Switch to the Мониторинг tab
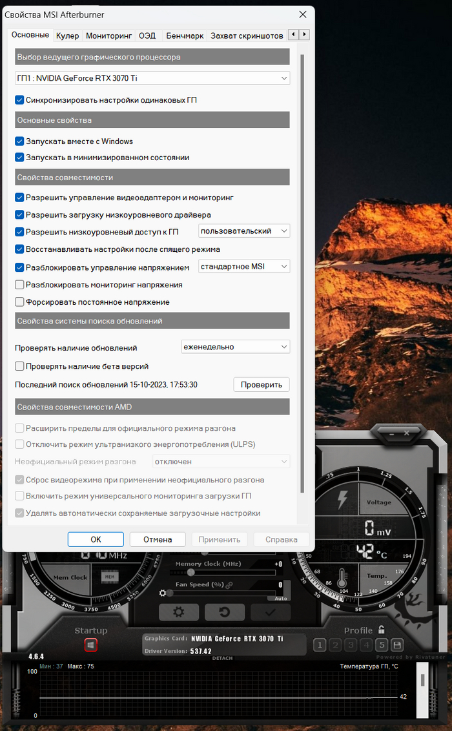The image size is (452, 731). [109, 36]
